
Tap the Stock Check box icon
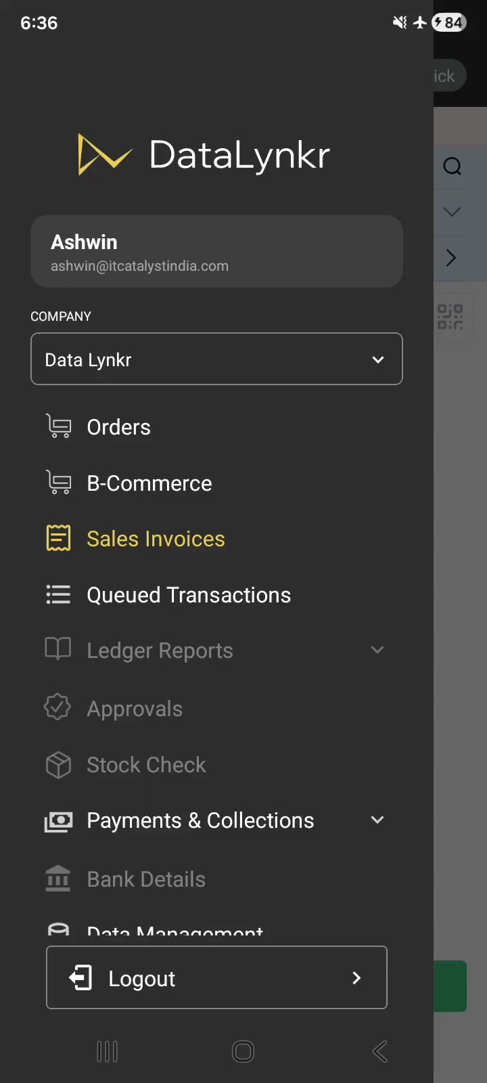pos(58,765)
